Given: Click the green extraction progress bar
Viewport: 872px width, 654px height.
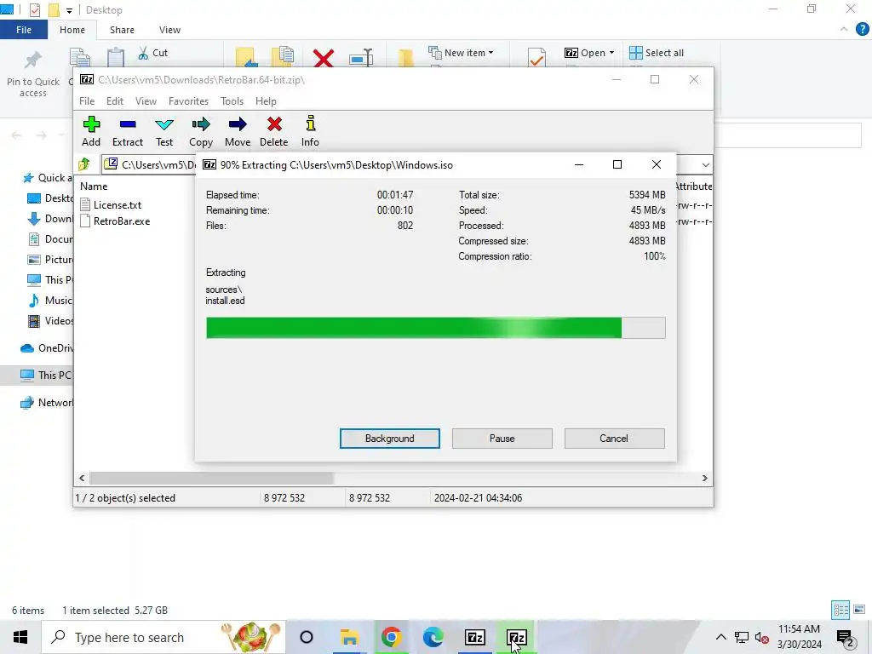Looking at the screenshot, I should 435,328.
